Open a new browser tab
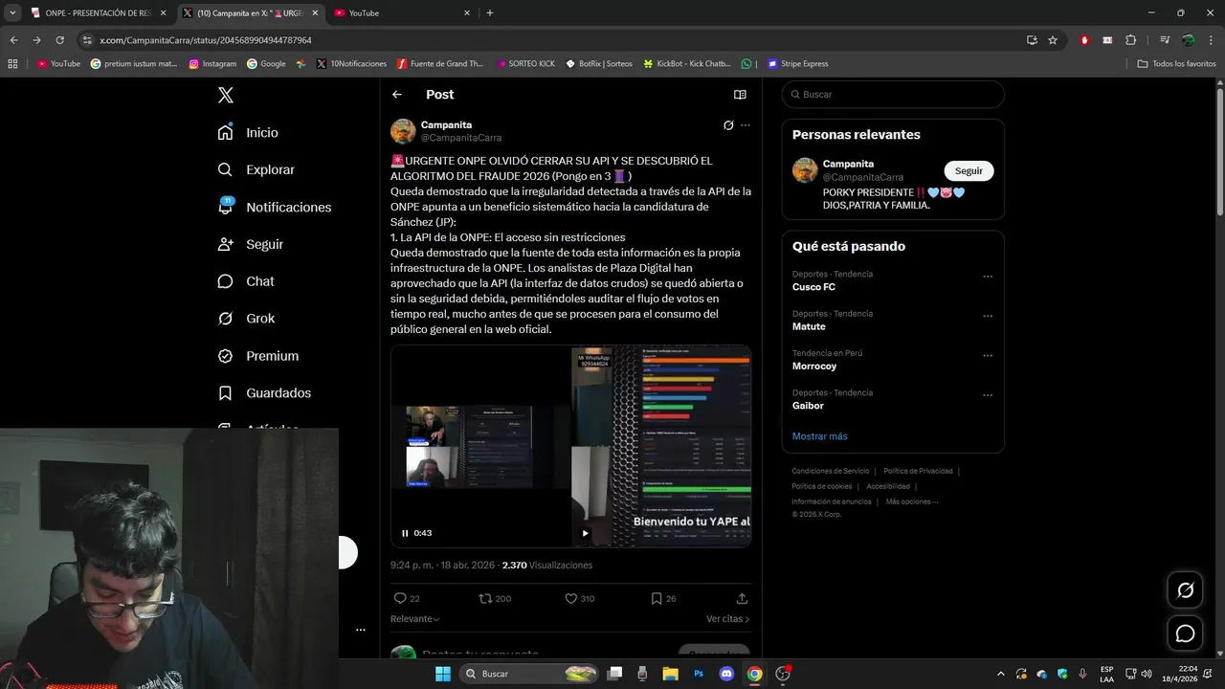This screenshot has width=1225, height=689. 490,13
